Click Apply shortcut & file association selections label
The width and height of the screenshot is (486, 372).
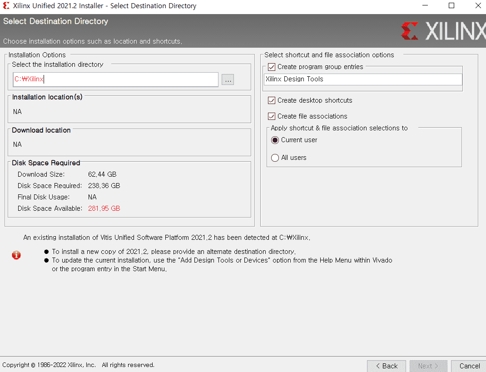point(339,128)
